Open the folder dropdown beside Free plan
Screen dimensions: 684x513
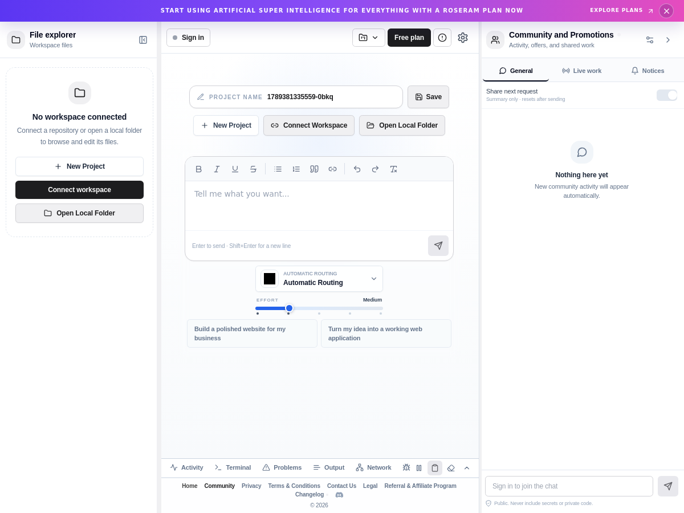click(x=369, y=38)
